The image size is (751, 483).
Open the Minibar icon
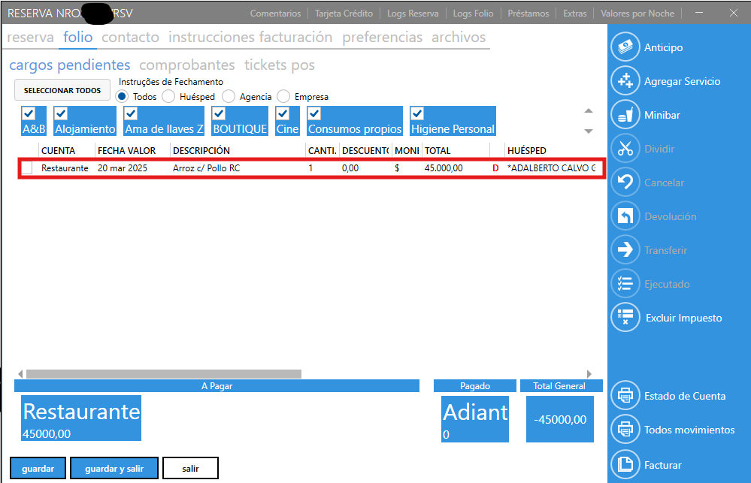pos(625,115)
